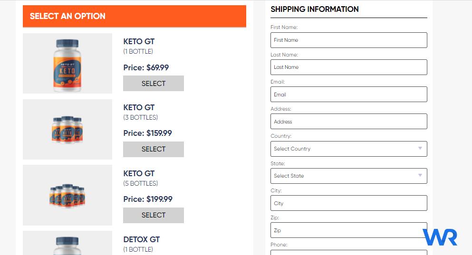
Task: Click the three Keto GT bottles image
Action: 67,129
